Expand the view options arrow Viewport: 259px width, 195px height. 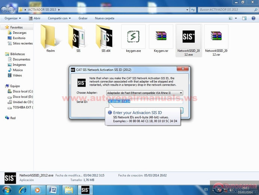[x=236, y=18]
